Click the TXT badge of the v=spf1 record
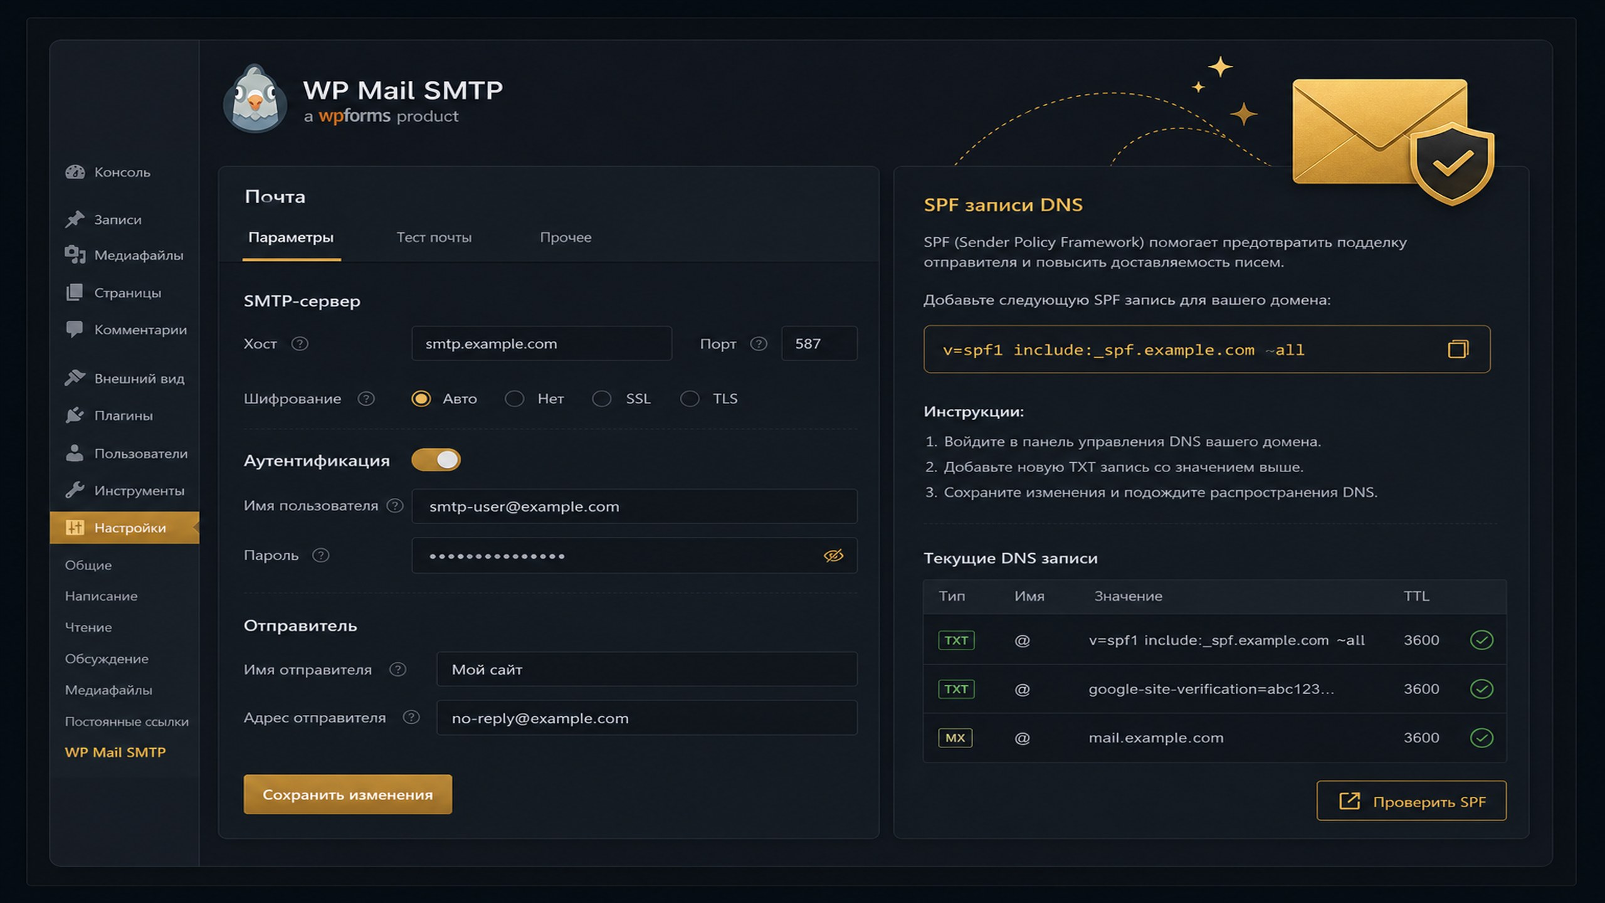Viewport: 1605px width, 903px height. coord(956,640)
